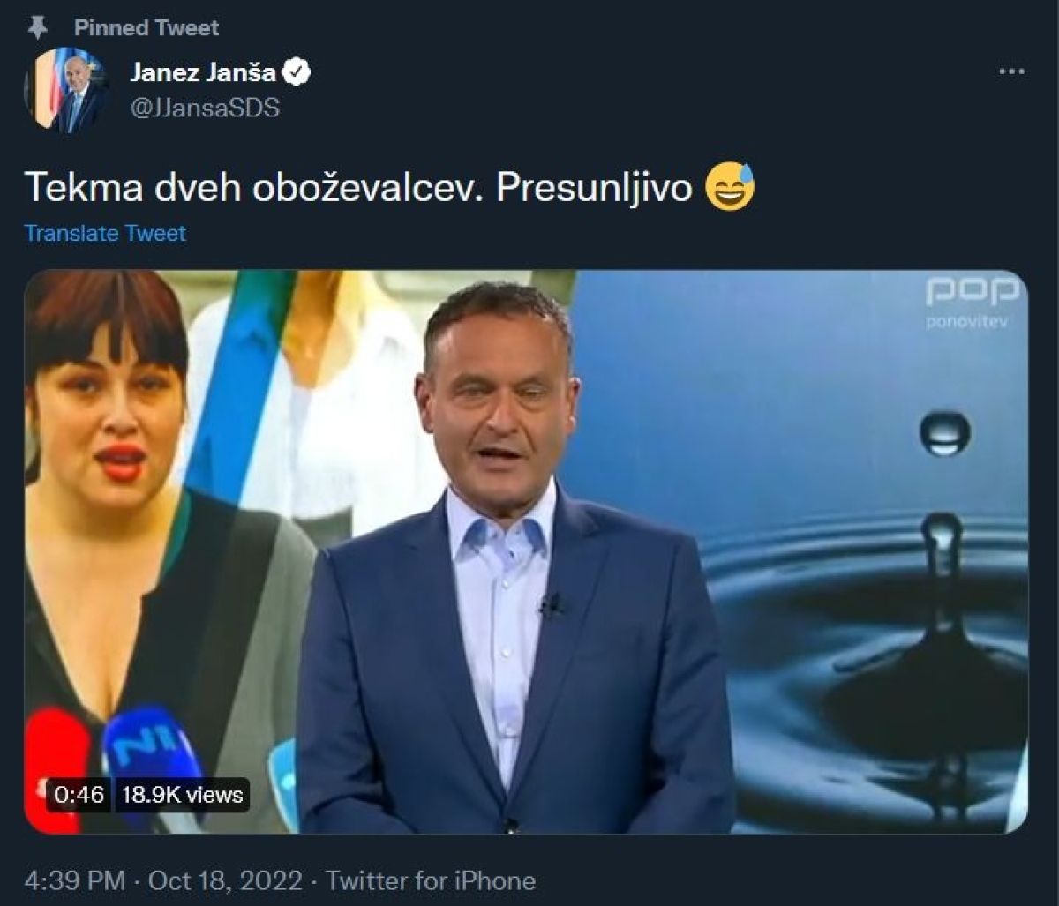The width and height of the screenshot is (1059, 906).
Task: Open the Twitter for iPhone source link
Action: [431, 880]
